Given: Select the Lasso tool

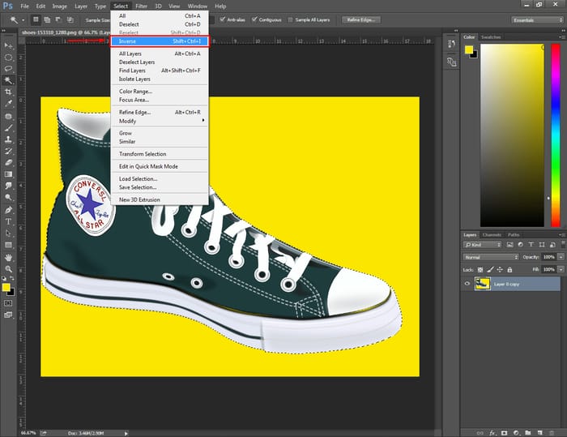Looking at the screenshot, I should tap(8, 69).
